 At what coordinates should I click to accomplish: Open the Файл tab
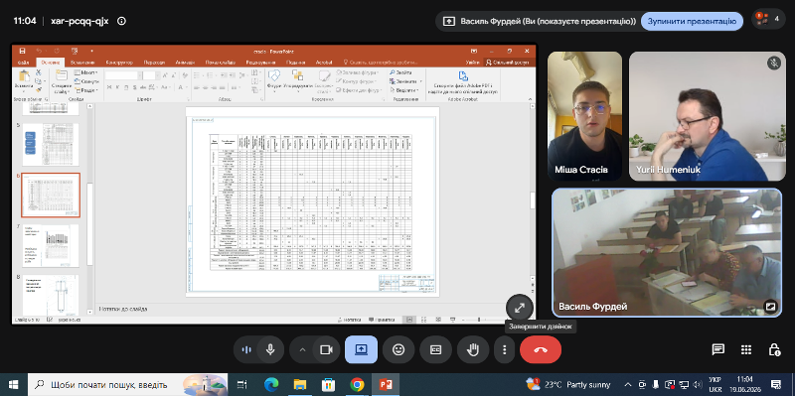pyautogui.click(x=23, y=63)
